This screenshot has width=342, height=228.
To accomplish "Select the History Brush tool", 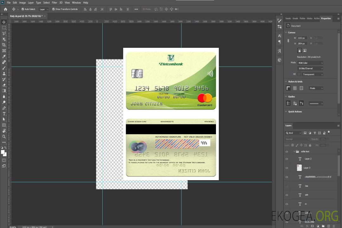I will pyautogui.click(x=4, y=79).
